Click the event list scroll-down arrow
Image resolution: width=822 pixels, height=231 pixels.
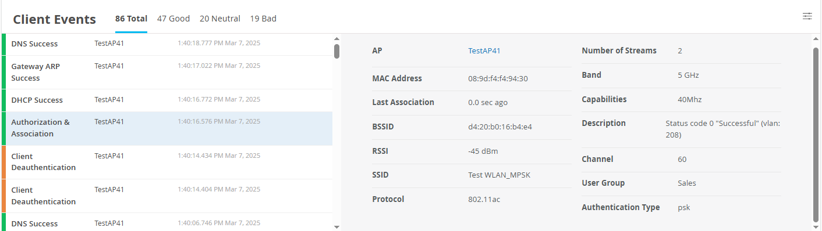[x=336, y=226]
